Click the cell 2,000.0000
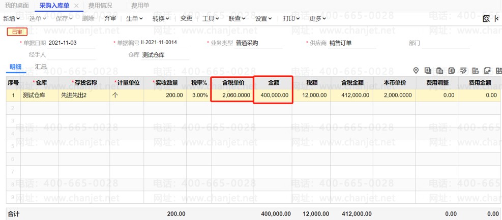The height and width of the screenshot is (220, 502). click(395, 96)
